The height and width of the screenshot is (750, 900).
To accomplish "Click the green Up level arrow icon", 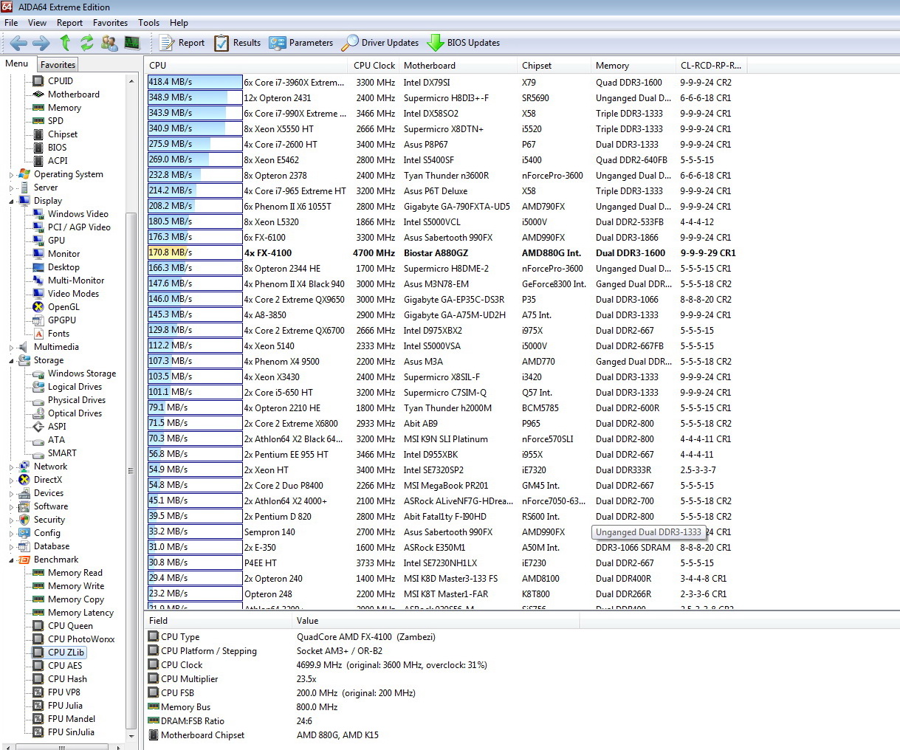I will (x=65, y=43).
